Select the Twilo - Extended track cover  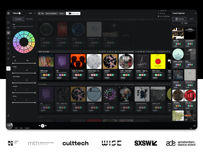point(126,61)
